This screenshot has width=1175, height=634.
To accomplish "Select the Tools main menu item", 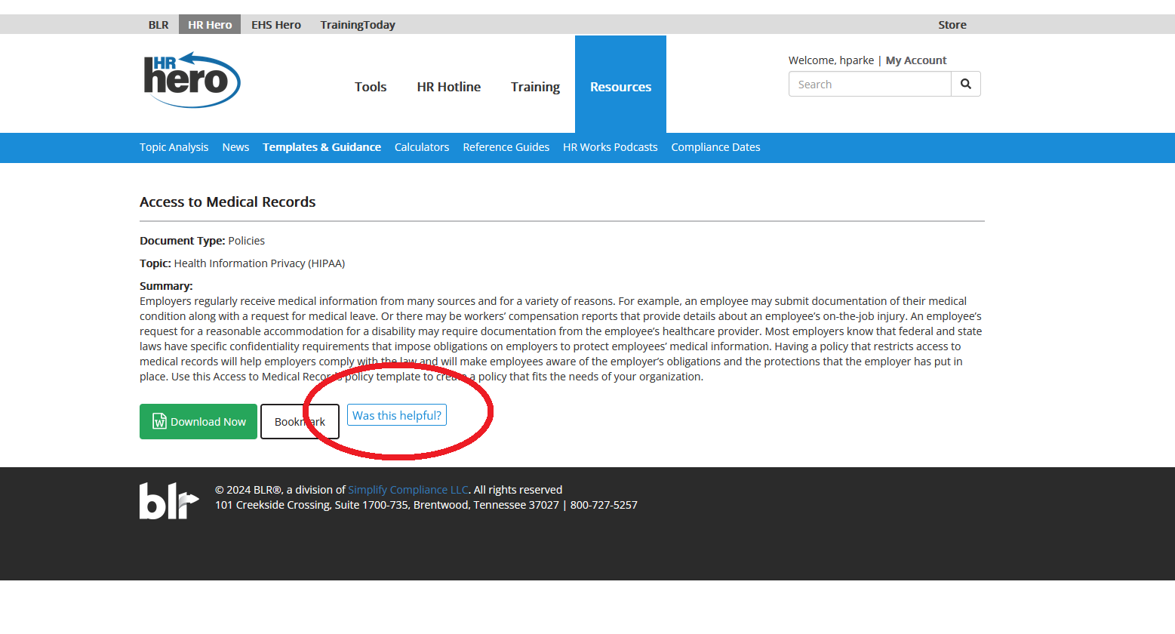I will (371, 87).
